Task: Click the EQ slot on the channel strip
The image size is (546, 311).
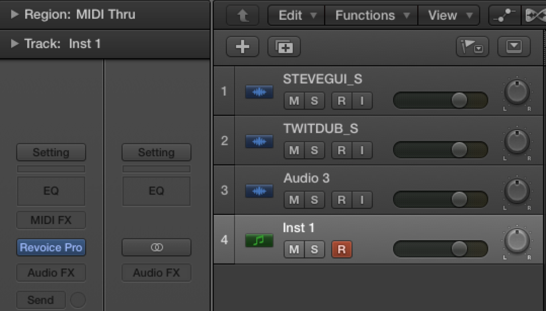Action: coord(51,191)
